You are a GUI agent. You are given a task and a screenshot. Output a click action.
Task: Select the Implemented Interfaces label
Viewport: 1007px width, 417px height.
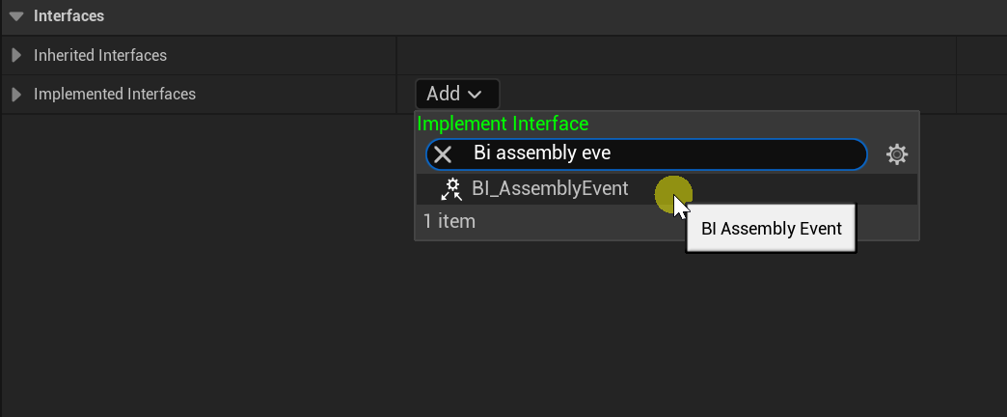(115, 95)
